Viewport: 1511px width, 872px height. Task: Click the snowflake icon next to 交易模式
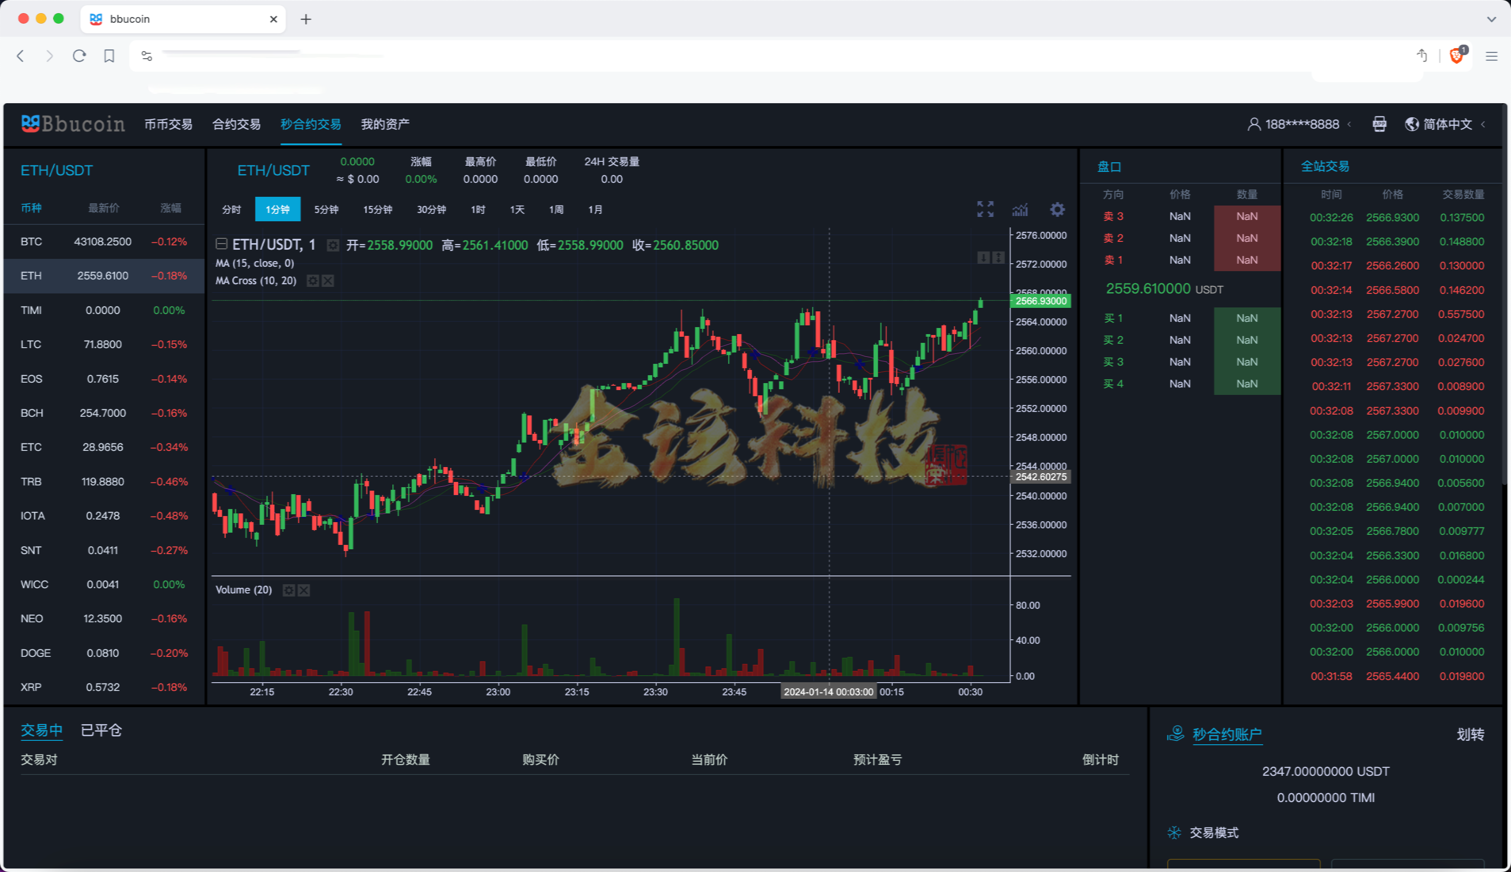1174,833
